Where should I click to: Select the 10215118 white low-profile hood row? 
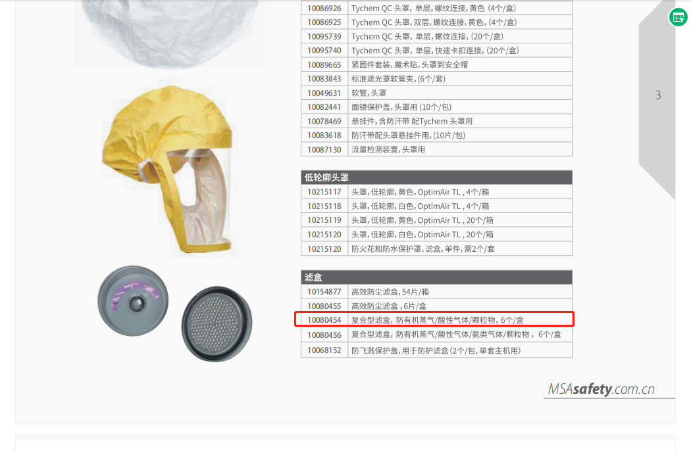437,206
